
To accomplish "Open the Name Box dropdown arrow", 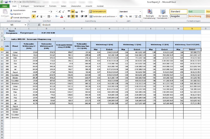I will (25, 25).
